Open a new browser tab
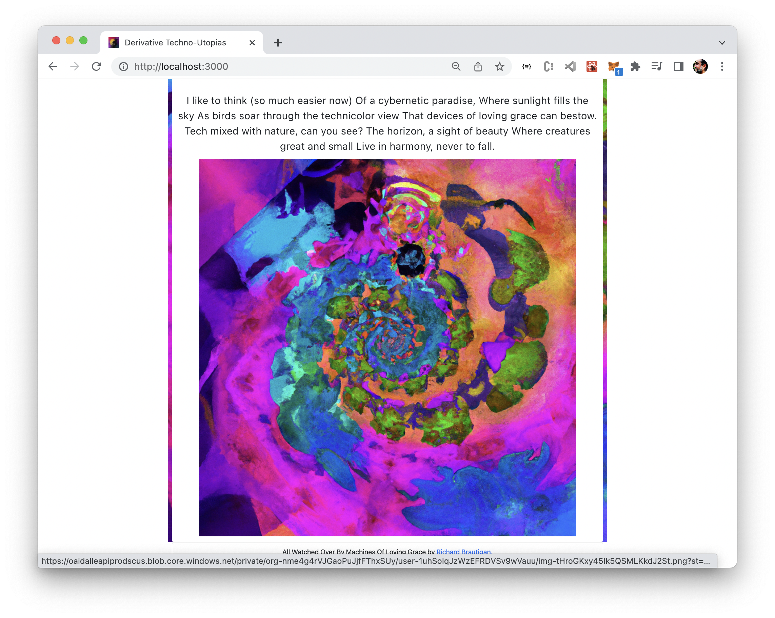 (x=278, y=43)
